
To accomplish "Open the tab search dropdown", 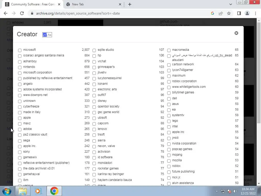I will tap(230, 4).
